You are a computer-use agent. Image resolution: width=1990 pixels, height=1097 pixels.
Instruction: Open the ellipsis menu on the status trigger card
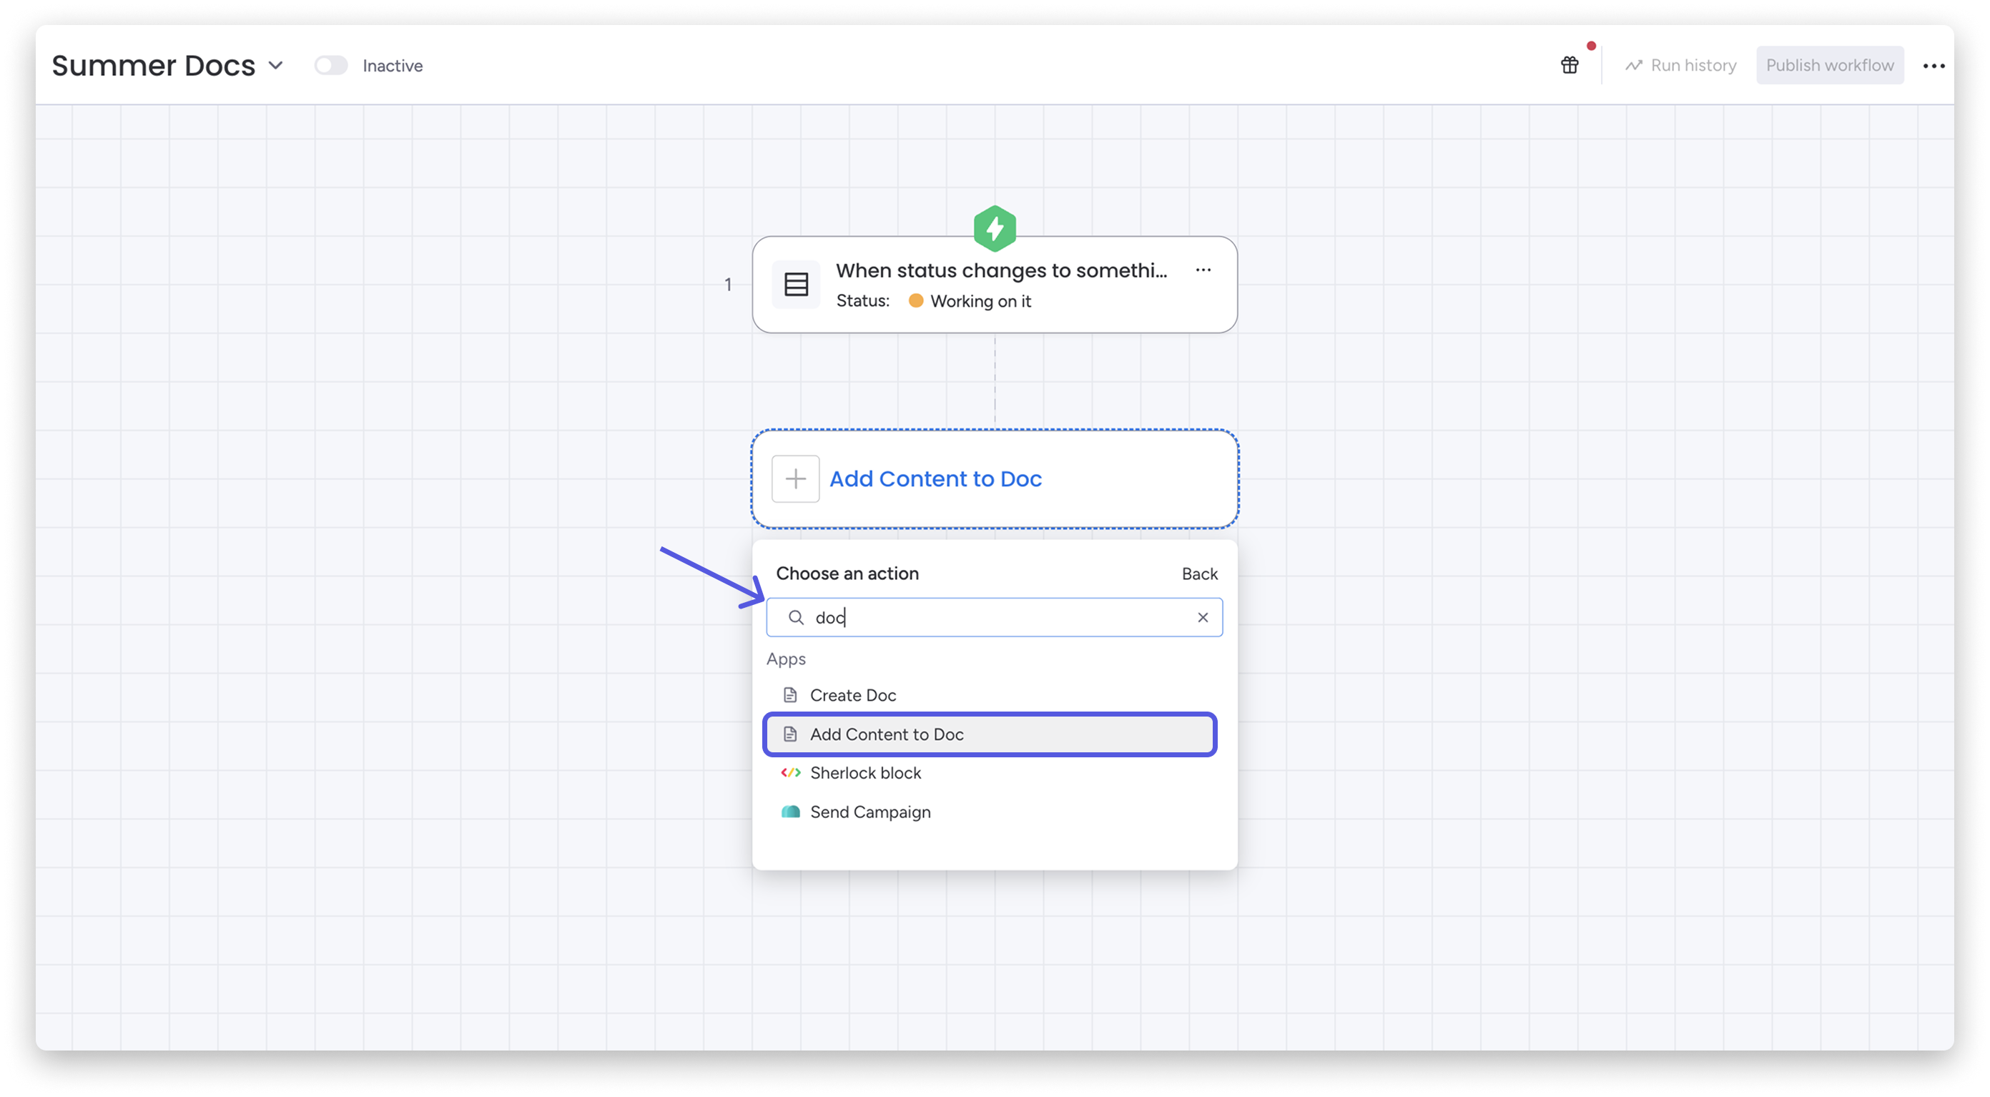[x=1203, y=270]
